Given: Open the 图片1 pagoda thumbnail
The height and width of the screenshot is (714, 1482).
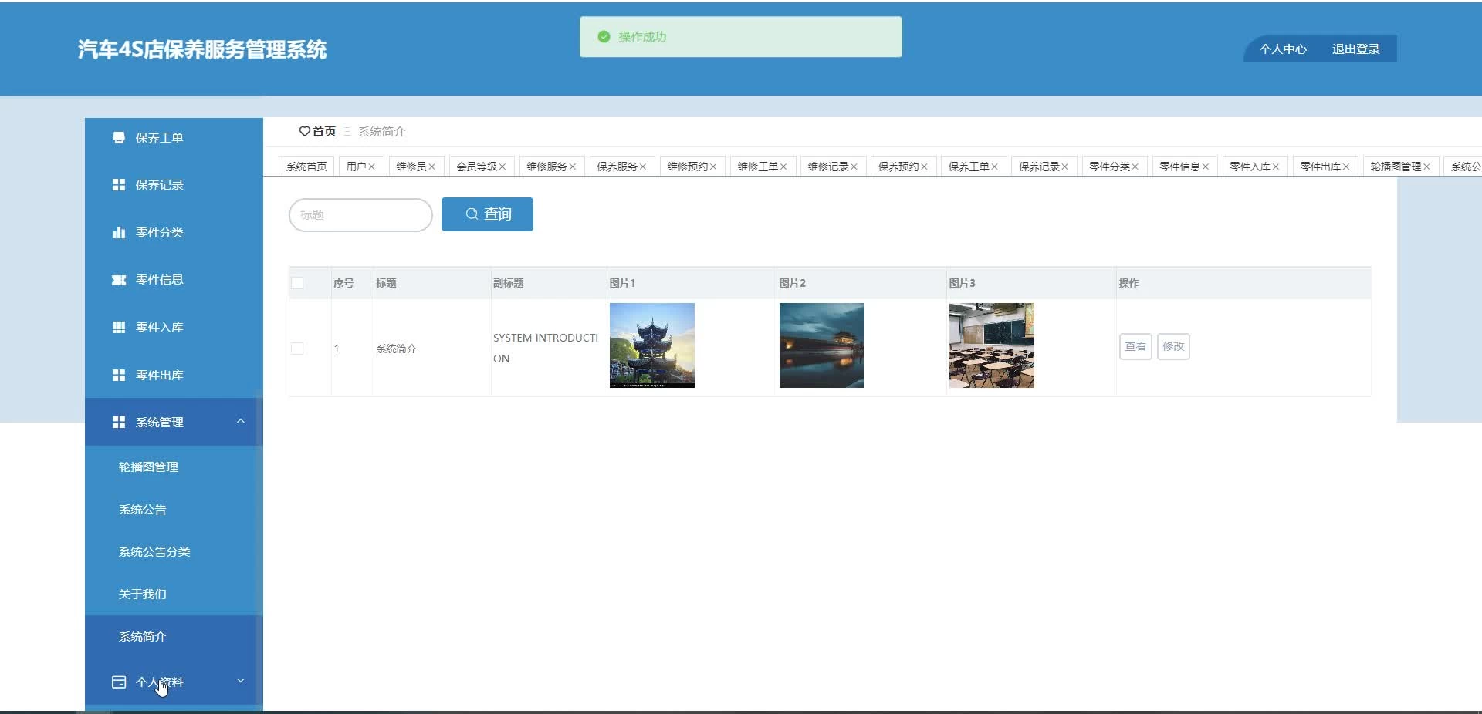Looking at the screenshot, I should tap(652, 345).
